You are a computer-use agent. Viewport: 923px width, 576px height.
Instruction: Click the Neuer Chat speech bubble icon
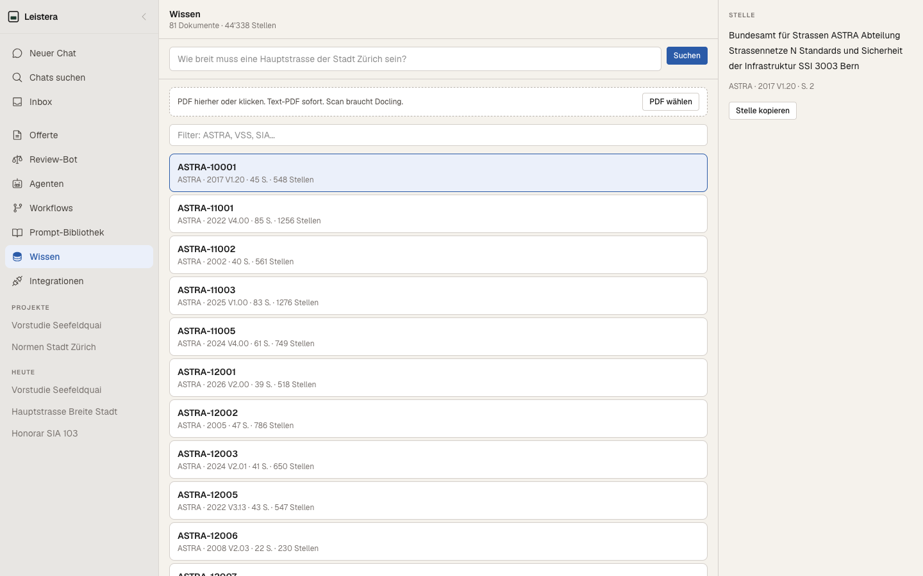(17, 53)
